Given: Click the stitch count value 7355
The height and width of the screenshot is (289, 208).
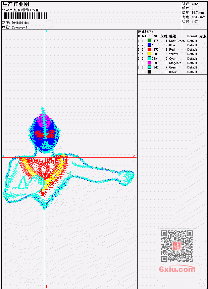Looking at the screenshot, I should [195, 4].
